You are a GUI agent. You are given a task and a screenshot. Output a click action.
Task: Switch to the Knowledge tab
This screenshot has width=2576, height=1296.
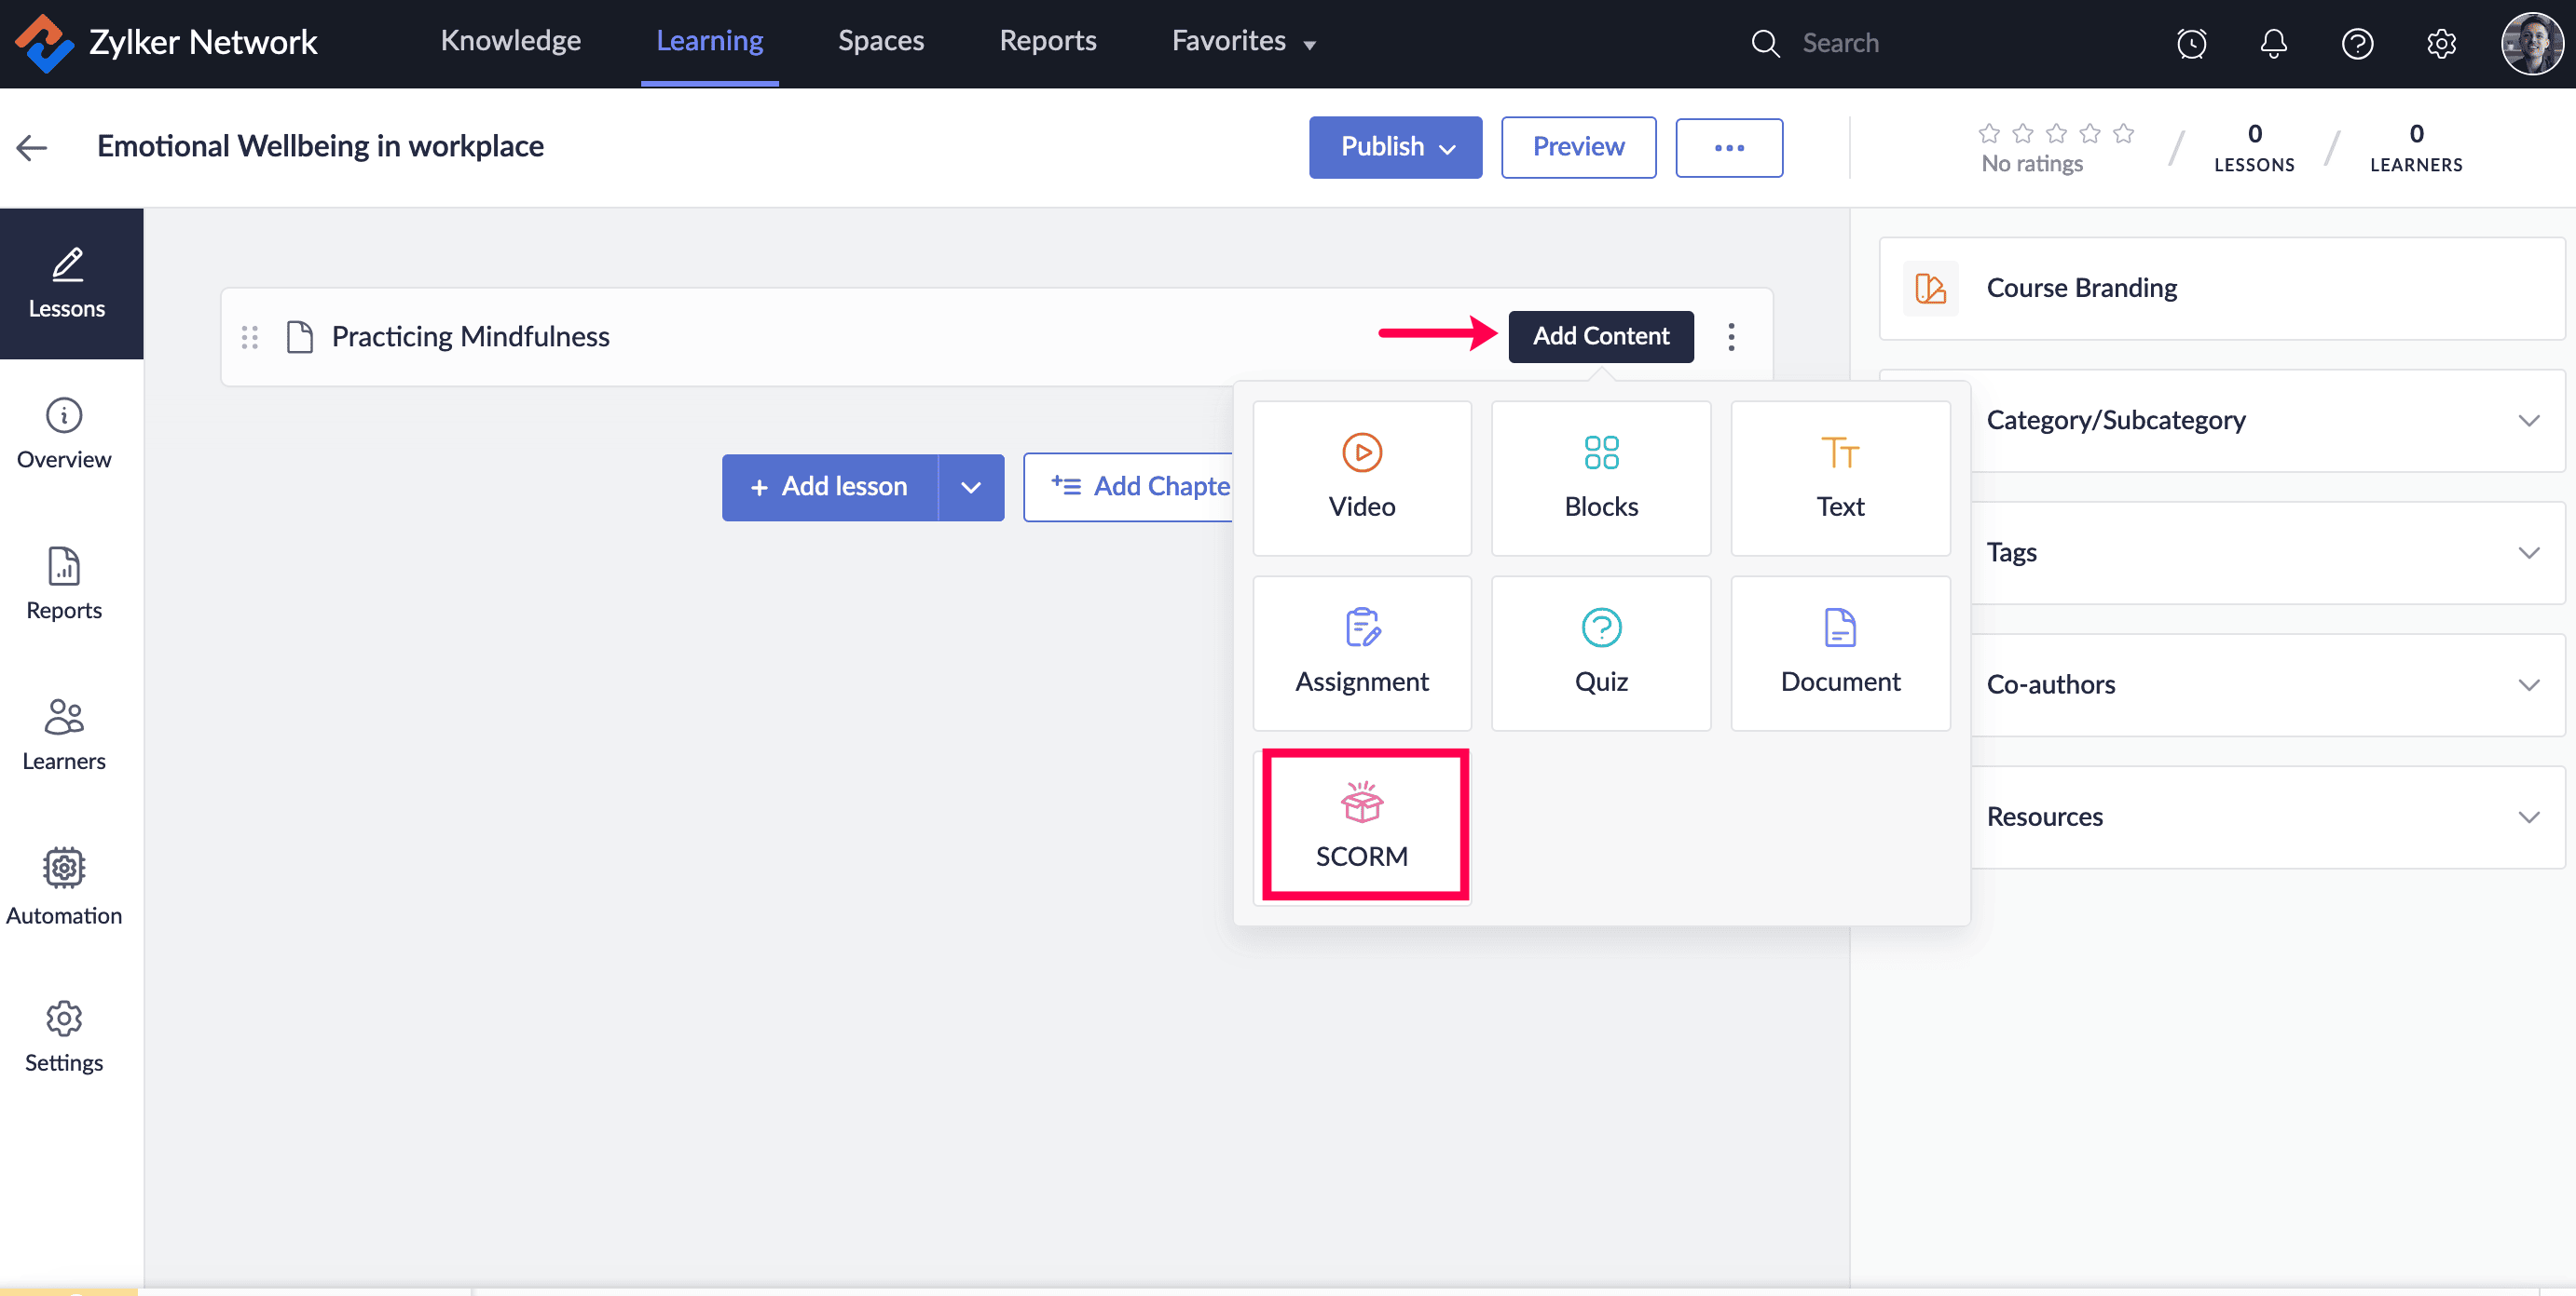coord(510,41)
